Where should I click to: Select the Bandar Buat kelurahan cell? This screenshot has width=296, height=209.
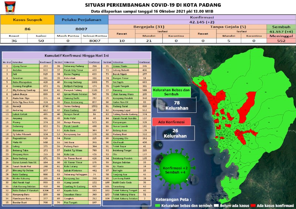pos(26,202)
